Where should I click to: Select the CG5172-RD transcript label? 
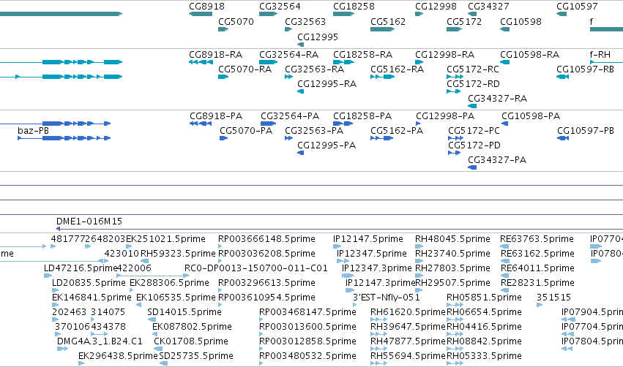(x=473, y=84)
